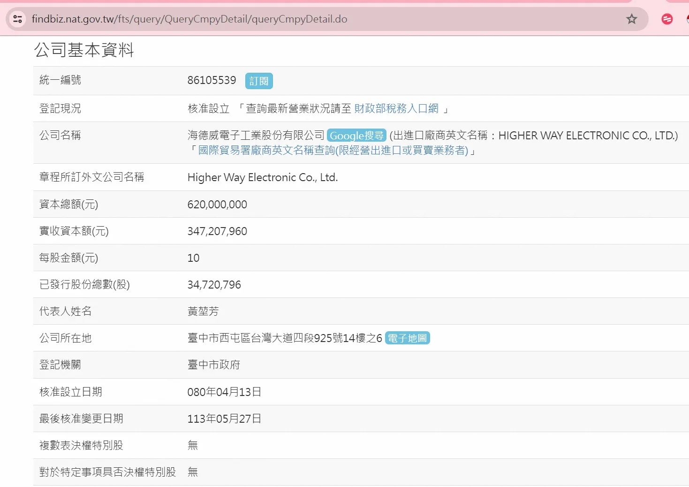Select the company name 海德威電子工業股份有限公司
The width and height of the screenshot is (689, 487).
256,136
